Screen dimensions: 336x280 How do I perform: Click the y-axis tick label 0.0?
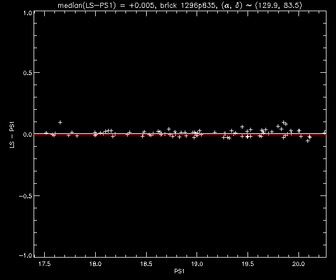point(27,134)
